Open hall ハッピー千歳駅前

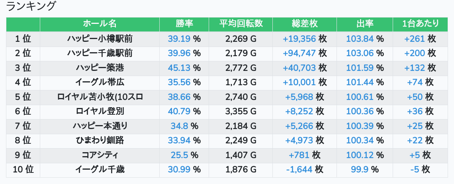click(x=100, y=53)
